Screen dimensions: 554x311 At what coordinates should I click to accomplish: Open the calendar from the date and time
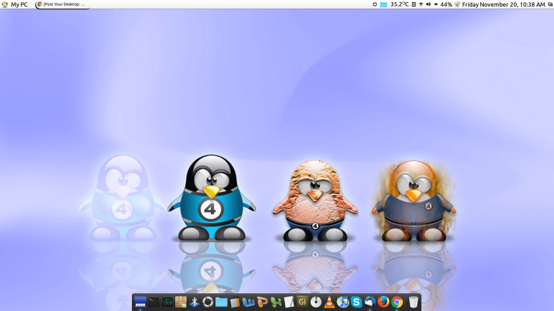[504, 4]
